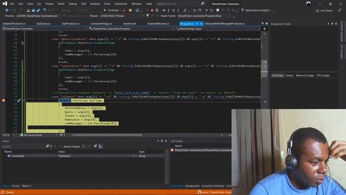Open the Build menu

coord(61,4)
